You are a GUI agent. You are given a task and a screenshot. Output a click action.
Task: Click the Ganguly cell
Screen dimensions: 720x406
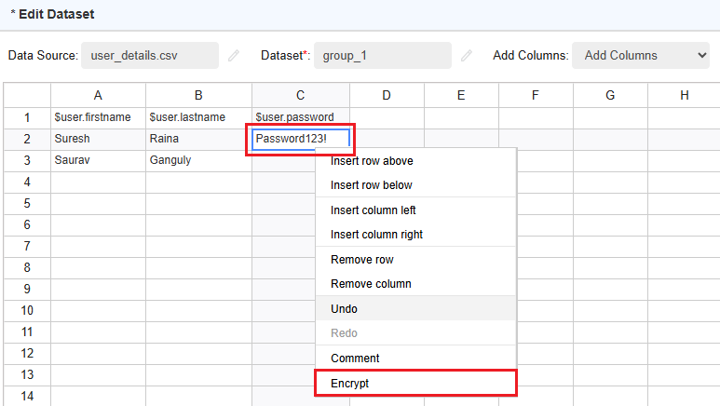coord(197,160)
